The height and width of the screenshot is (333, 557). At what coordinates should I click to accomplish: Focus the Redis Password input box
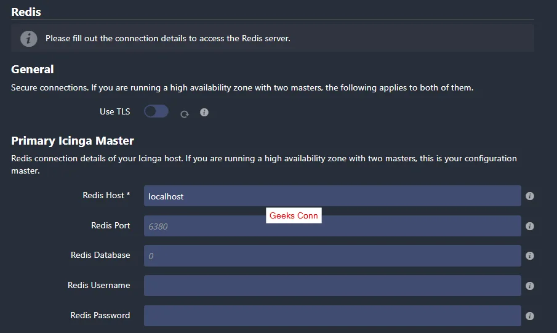(332, 316)
